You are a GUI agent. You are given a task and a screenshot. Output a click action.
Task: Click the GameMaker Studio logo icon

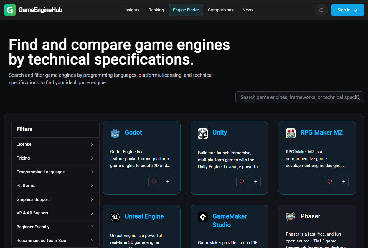[x=203, y=217]
